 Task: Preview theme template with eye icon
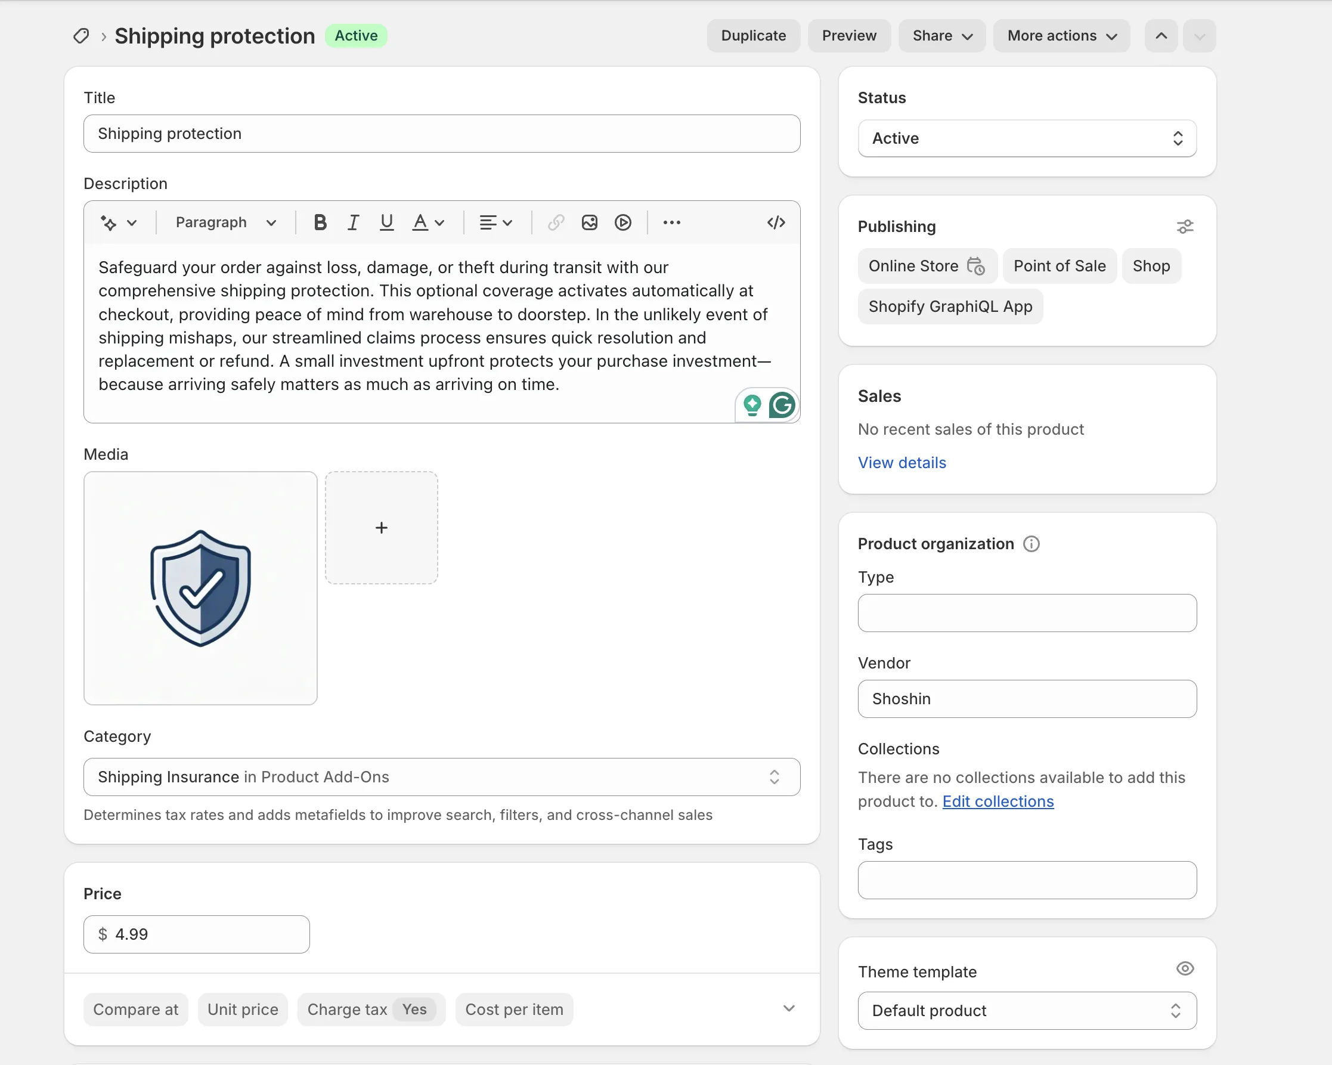click(1184, 968)
